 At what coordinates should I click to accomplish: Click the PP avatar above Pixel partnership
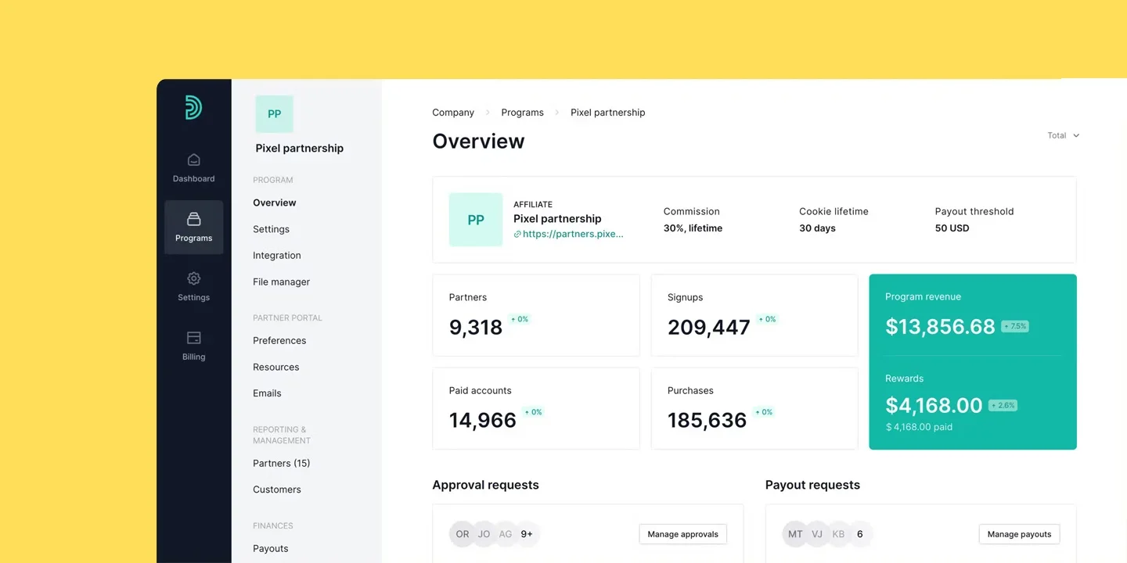coord(274,114)
